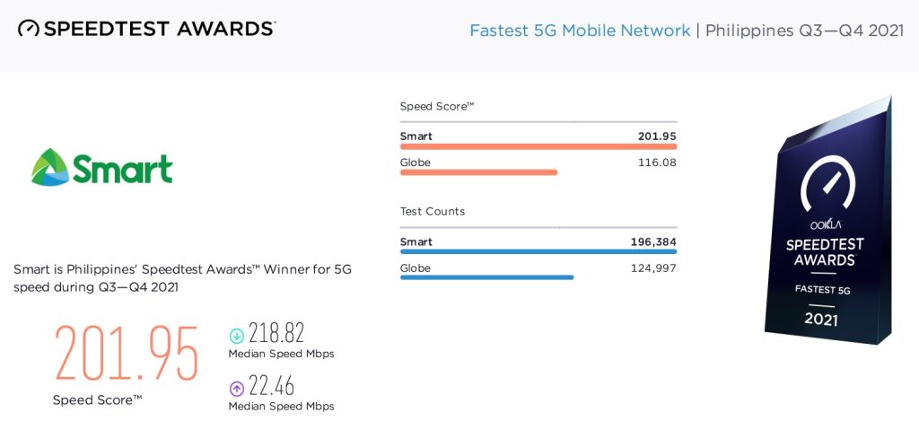This screenshot has width=919, height=430.
Task: Click Smart's orange Speed Score bar
Action: (x=538, y=146)
